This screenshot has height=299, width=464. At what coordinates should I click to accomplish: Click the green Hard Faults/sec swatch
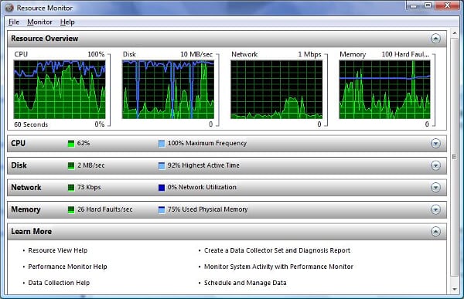point(71,209)
